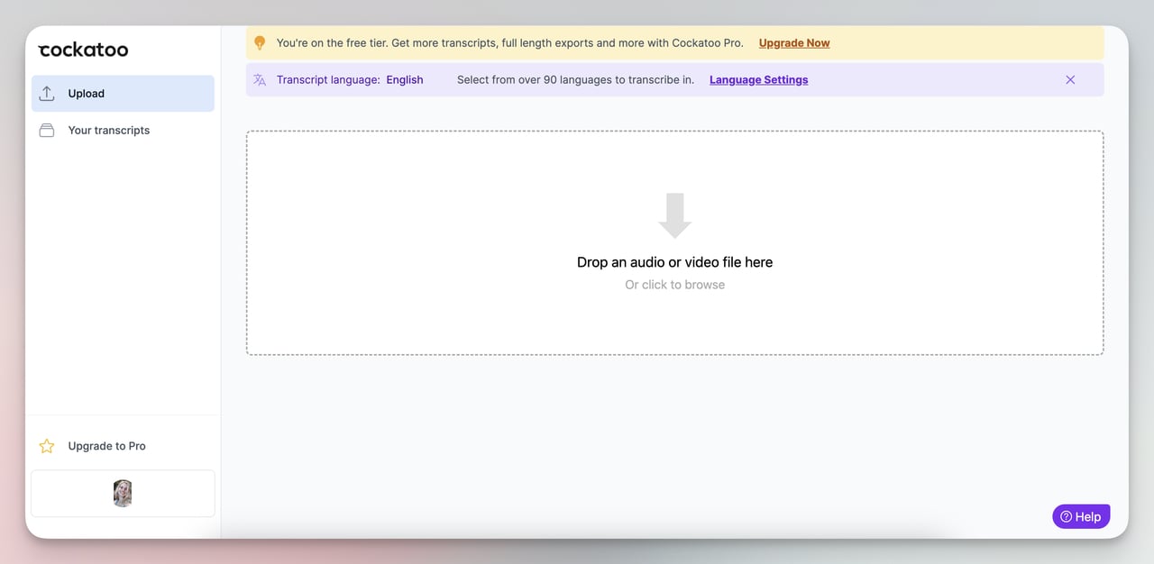Open the Upload section
This screenshot has height=564, width=1154.
click(x=87, y=93)
